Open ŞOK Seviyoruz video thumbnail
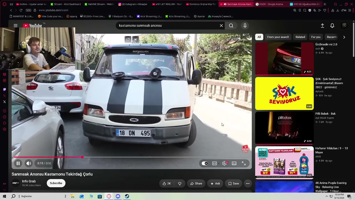Viewport: 355px width, 200px height. point(284,93)
